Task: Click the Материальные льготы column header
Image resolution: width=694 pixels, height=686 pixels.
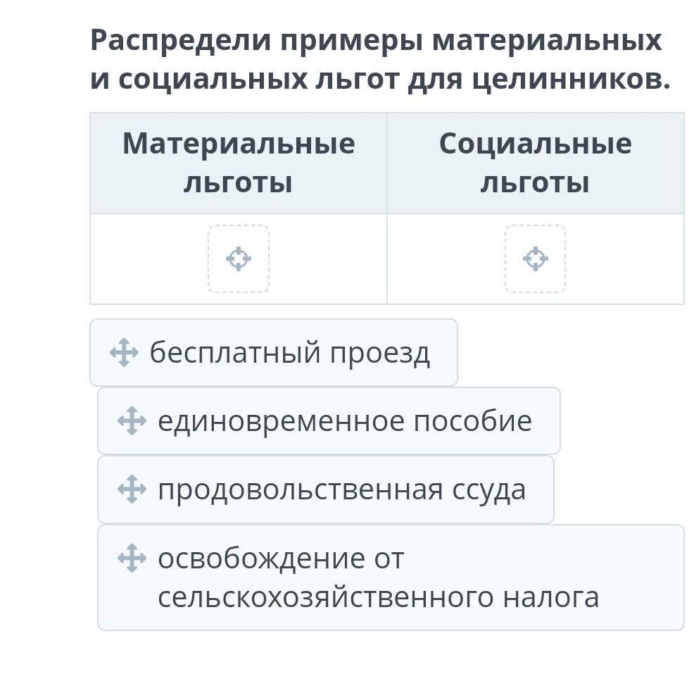Action: [239, 163]
